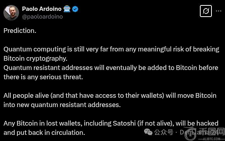Image resolution: width=225 pixels, height=141 pixels.
Task: Open the three-dot more options menu
Action: pyautogui.click(x=218, y=11)
